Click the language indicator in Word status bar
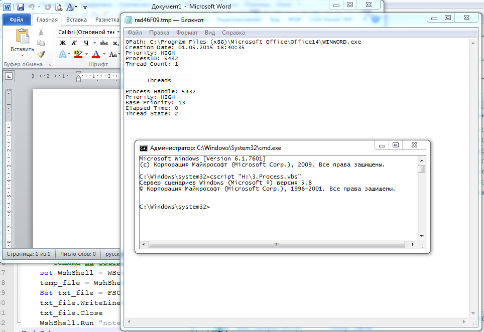 (x=112, y=254)
